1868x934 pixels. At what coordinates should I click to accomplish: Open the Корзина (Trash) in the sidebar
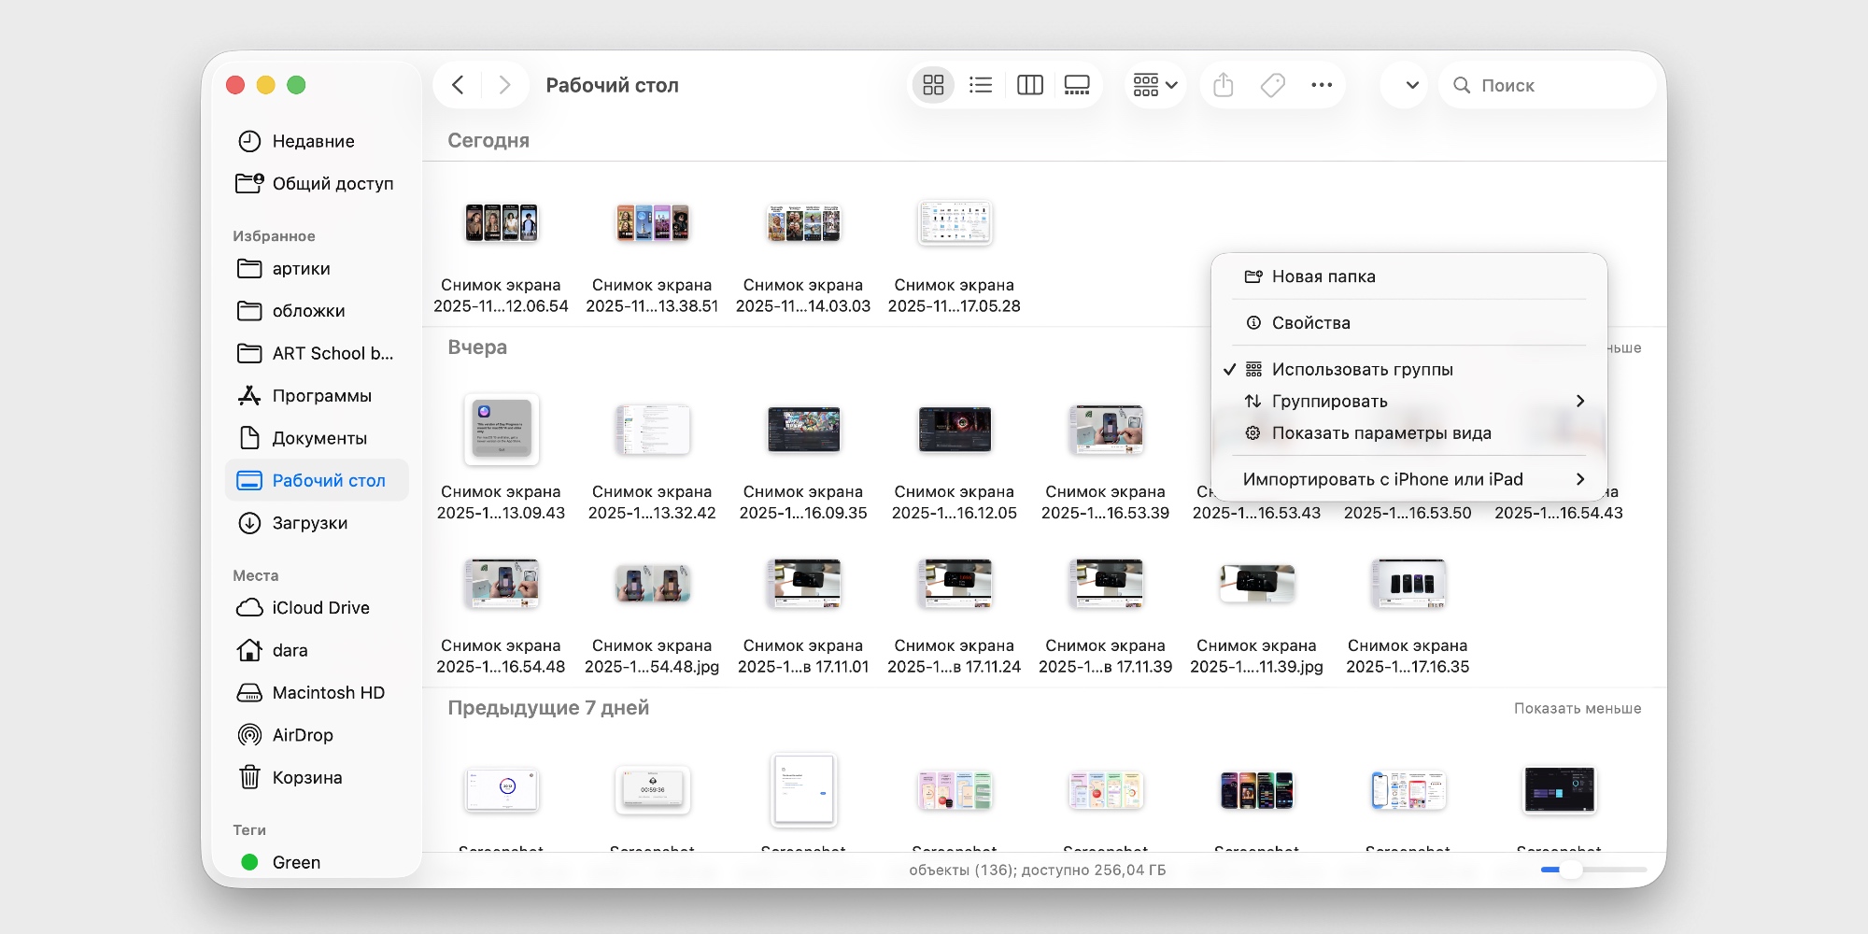[x=306, y=777]
